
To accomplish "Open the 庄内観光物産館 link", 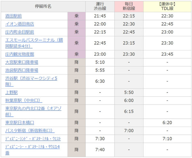I will coord(20,54).
